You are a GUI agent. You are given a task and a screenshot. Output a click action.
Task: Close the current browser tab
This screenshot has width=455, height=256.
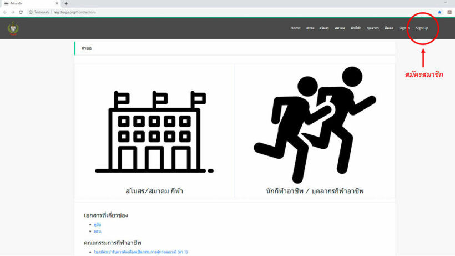[57, 3]
